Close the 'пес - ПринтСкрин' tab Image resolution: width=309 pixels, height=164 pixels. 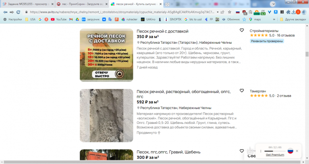[x=106, y=4]
